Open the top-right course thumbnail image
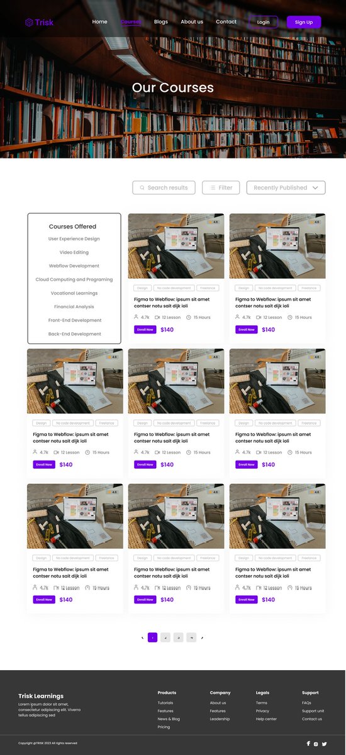346x755 pixels. point(277,246)
